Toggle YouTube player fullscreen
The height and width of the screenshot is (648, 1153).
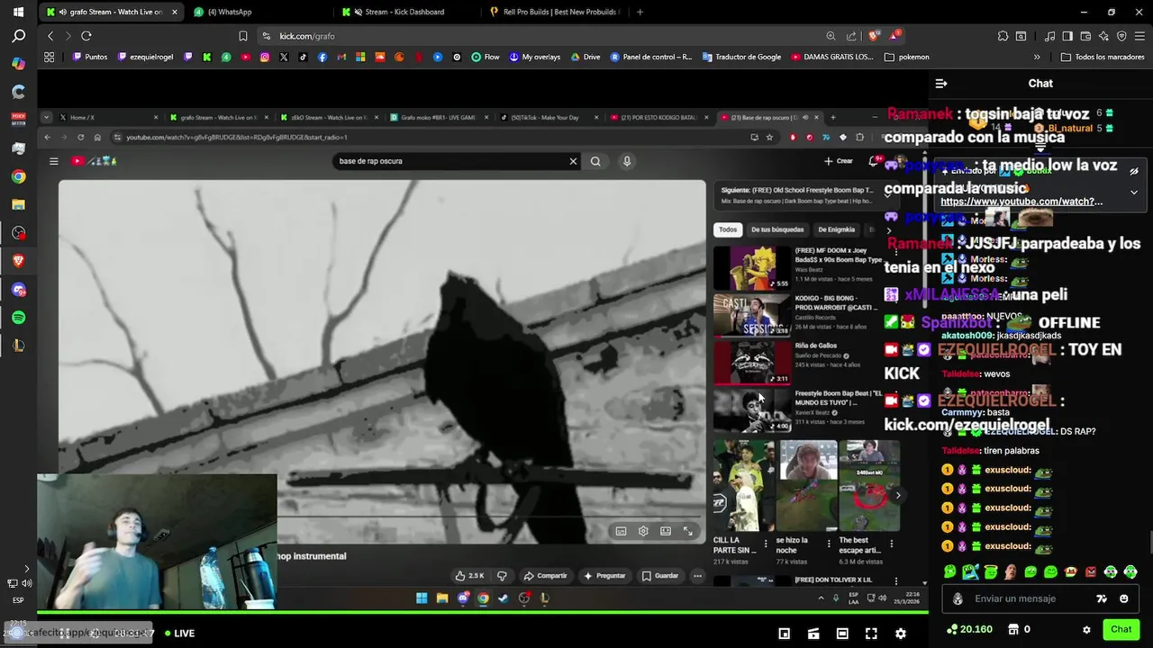coord(688,531)
